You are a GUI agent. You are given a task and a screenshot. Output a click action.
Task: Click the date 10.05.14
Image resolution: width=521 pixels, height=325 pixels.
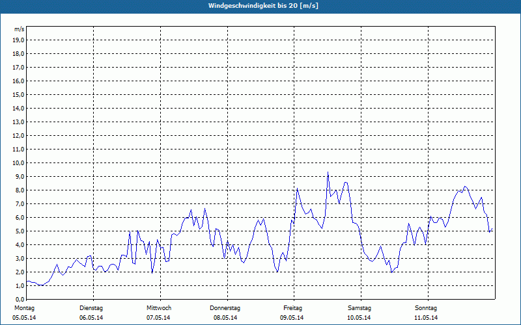click(x=359, y=318)
